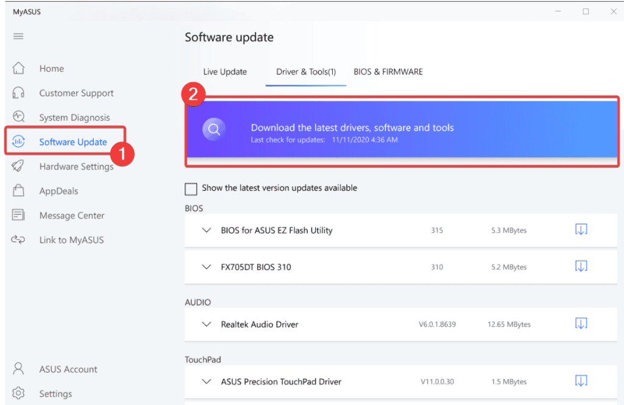Screen dimensions: 624x405
Task: Enable Show the latest version updates checkbox
Action: tap(191, 188)
